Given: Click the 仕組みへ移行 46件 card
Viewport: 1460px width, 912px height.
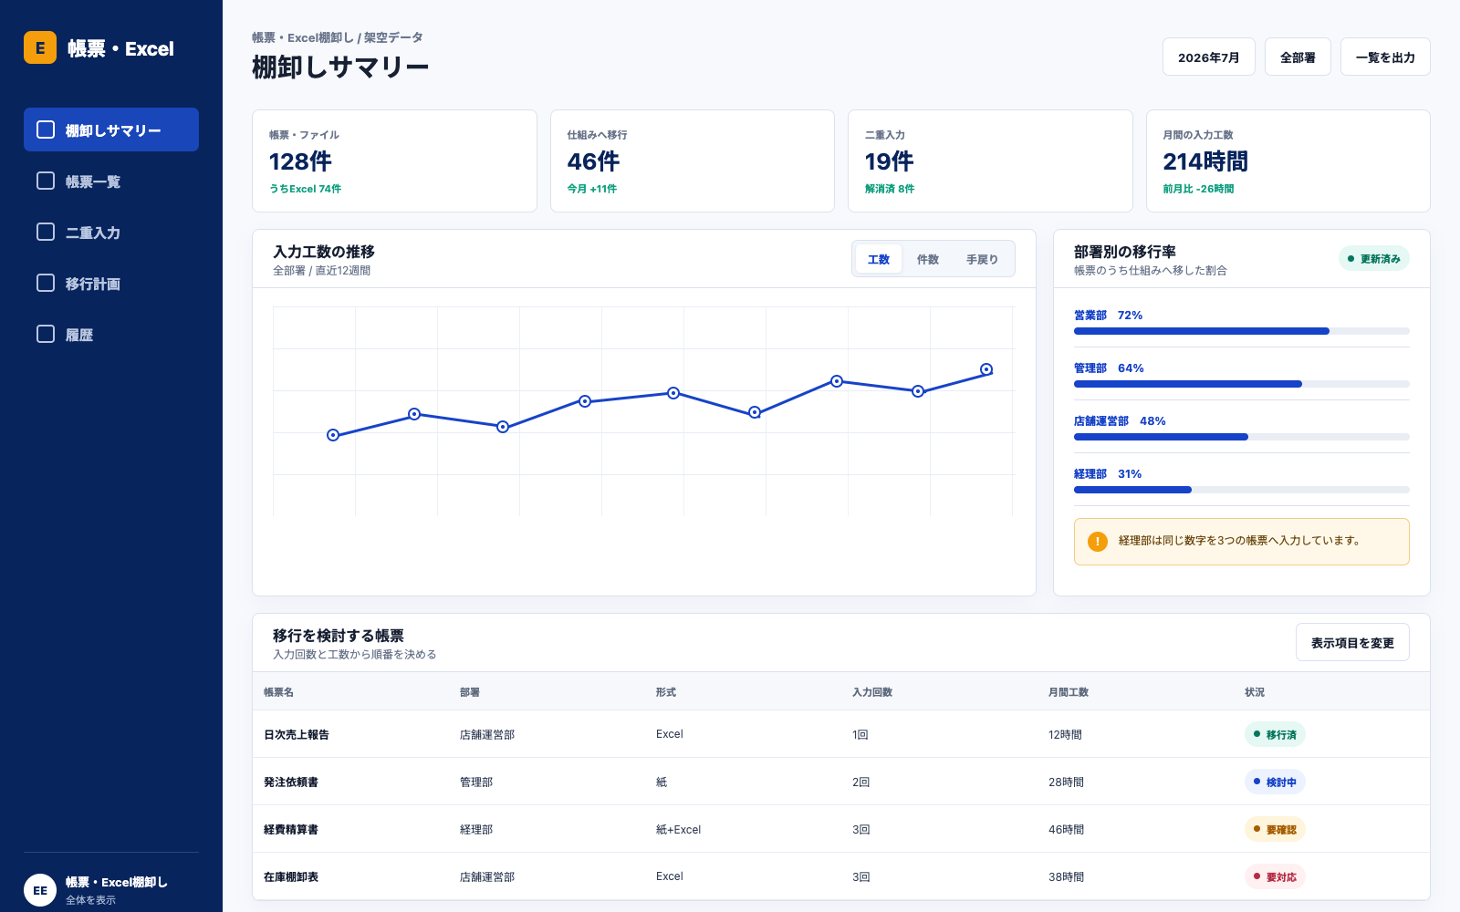Looking at the screenshot, I should [693, 161].
